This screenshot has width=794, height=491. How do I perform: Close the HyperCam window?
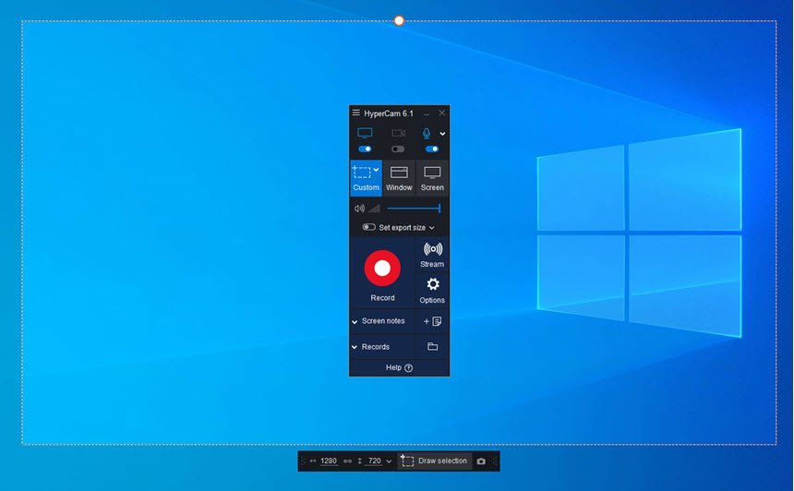click(x=442, y=113)
